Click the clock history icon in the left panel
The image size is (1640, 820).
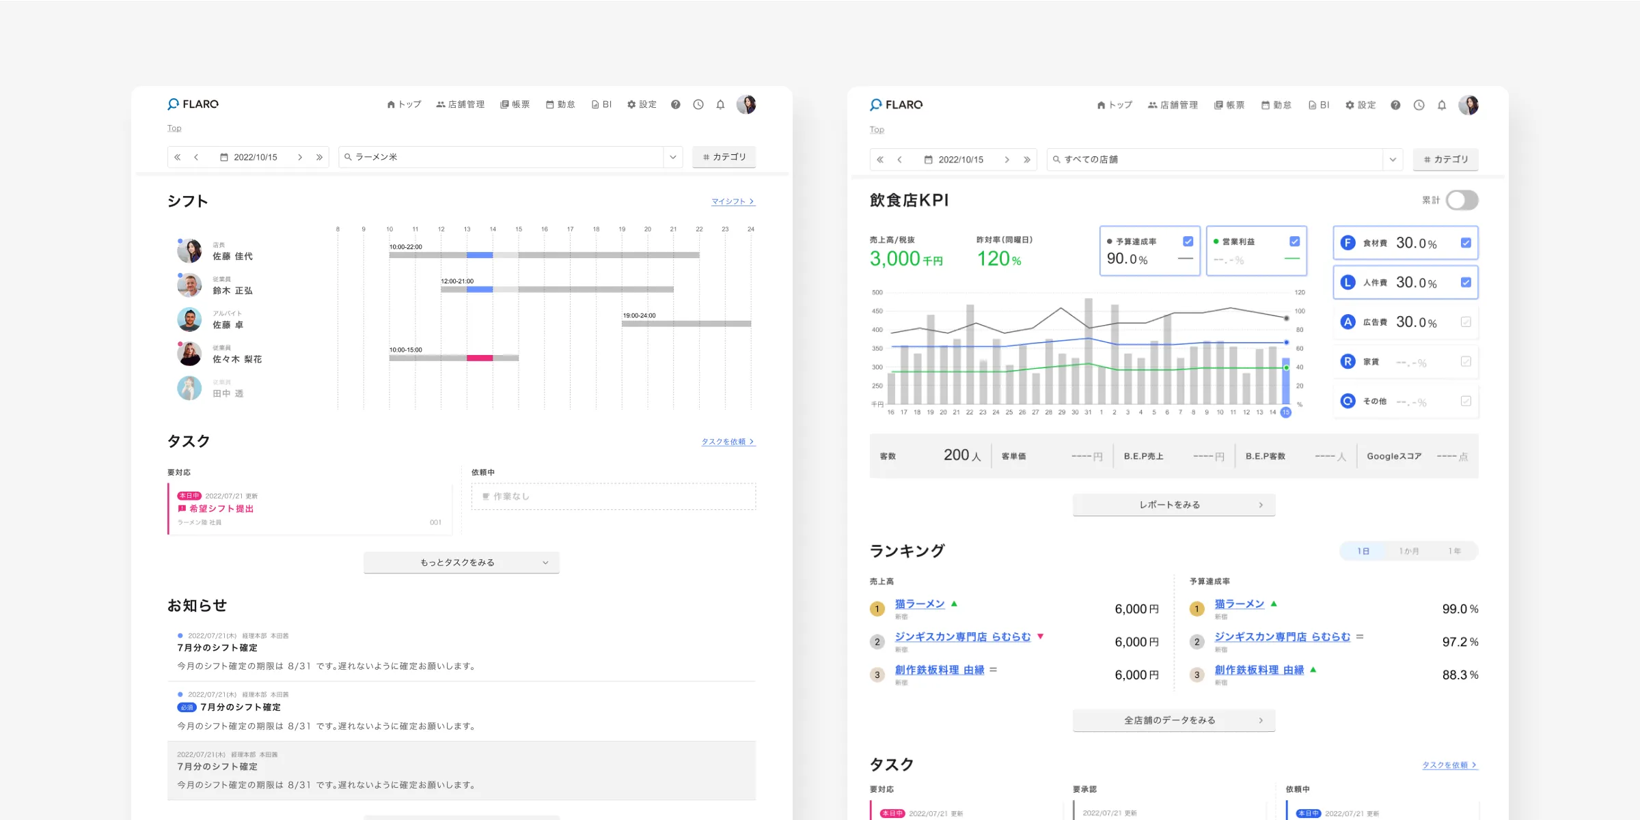tap(698, 104)
